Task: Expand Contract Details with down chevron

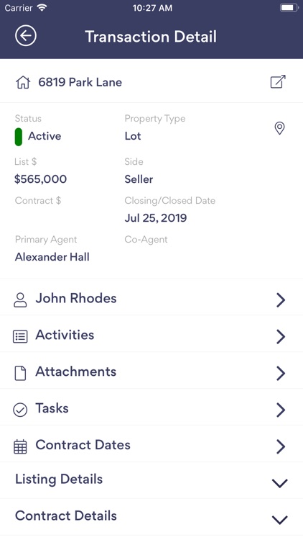Action: [279, 519]
